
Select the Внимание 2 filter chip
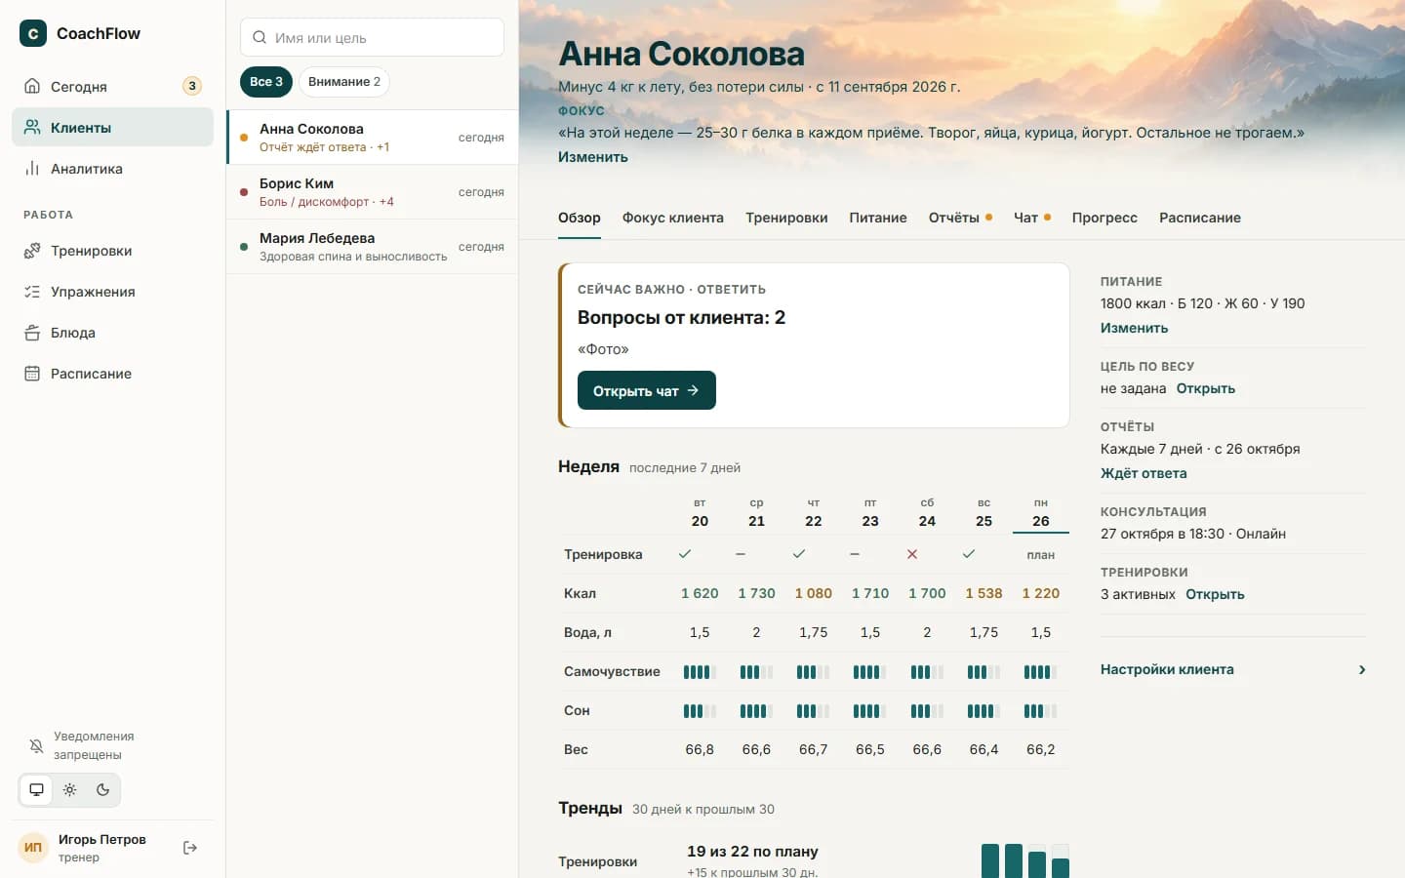click(344, 82)
